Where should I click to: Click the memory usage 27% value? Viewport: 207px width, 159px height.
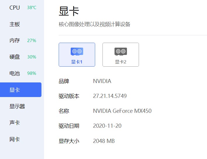32,40
